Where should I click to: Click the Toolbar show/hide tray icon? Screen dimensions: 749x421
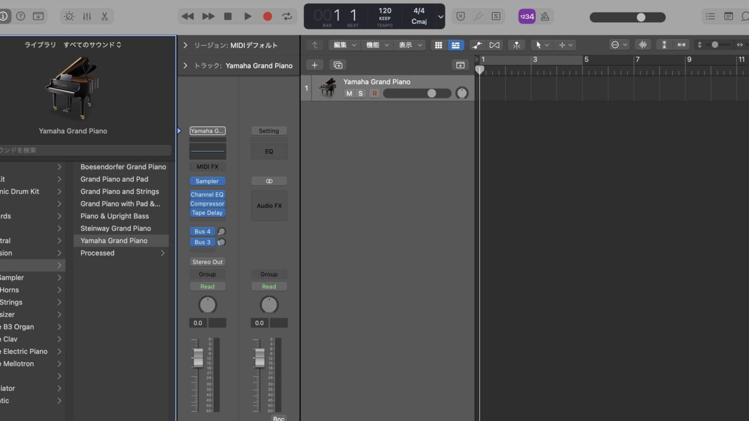pyautogui.click(x=38, y=16)
